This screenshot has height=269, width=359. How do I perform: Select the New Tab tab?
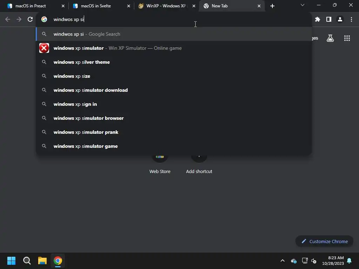232,6
